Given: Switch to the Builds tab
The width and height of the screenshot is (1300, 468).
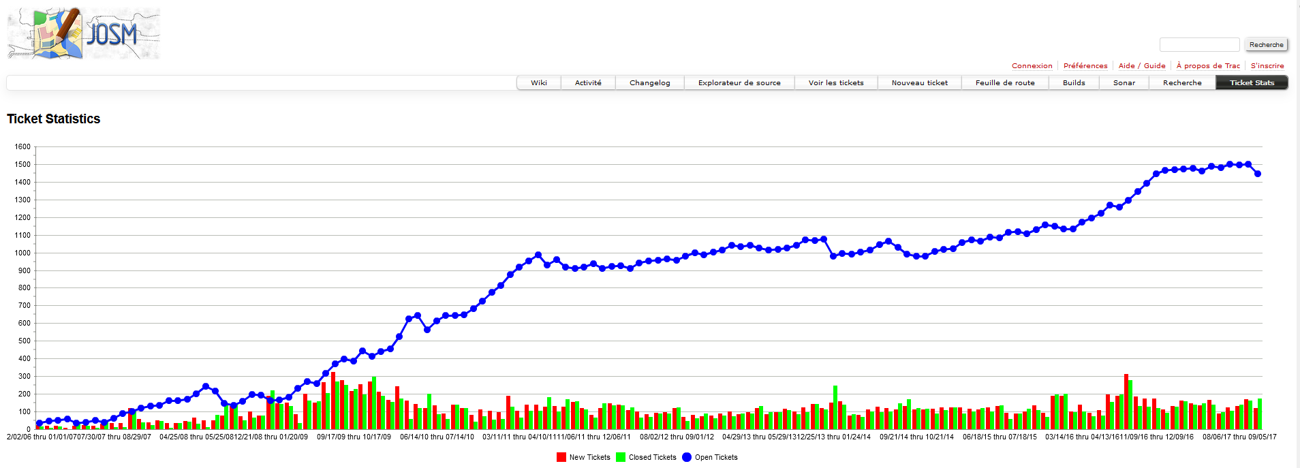Looking at the screenshot, I should pos(1074,83).
